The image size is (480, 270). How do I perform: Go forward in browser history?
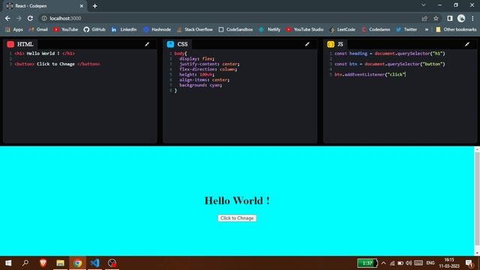tap(19, 18)
